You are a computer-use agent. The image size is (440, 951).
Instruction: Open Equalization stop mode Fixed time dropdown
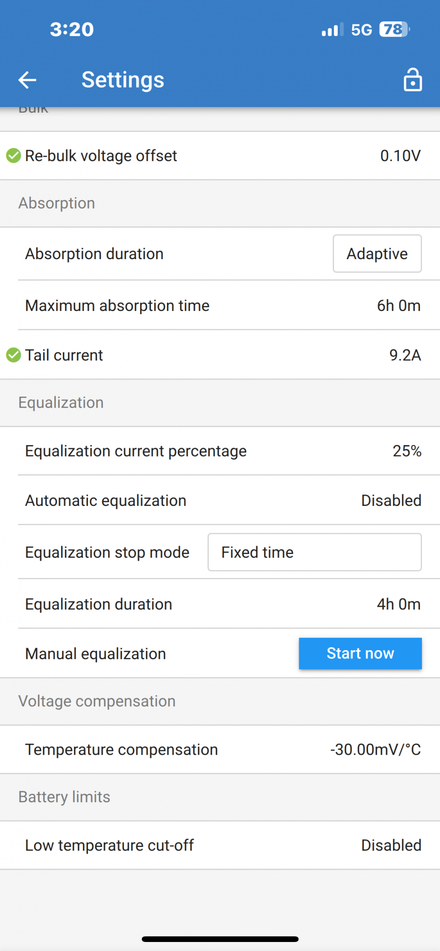pyautogui.click(x=314, y=552)
